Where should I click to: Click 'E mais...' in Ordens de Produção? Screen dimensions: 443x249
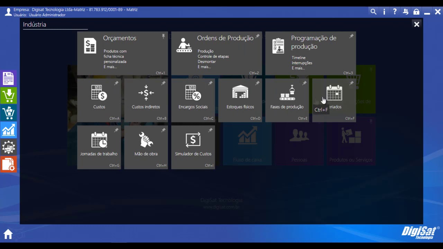pos(204,67)
